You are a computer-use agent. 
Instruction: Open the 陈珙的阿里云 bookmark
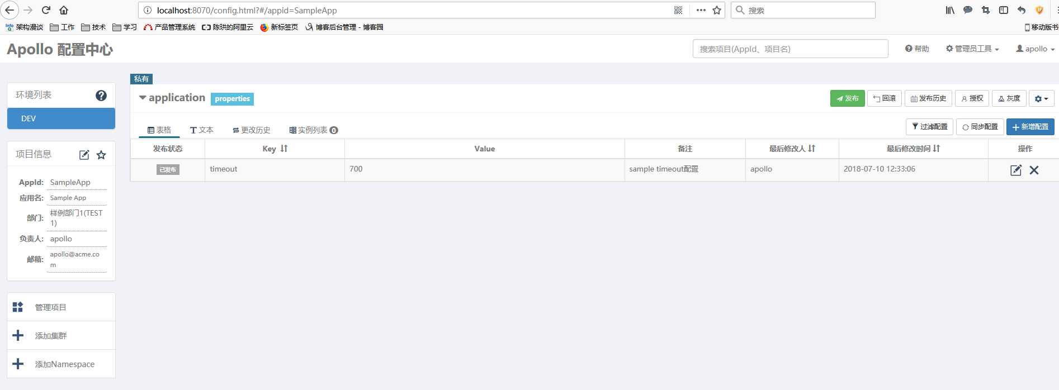click(228, 27)
